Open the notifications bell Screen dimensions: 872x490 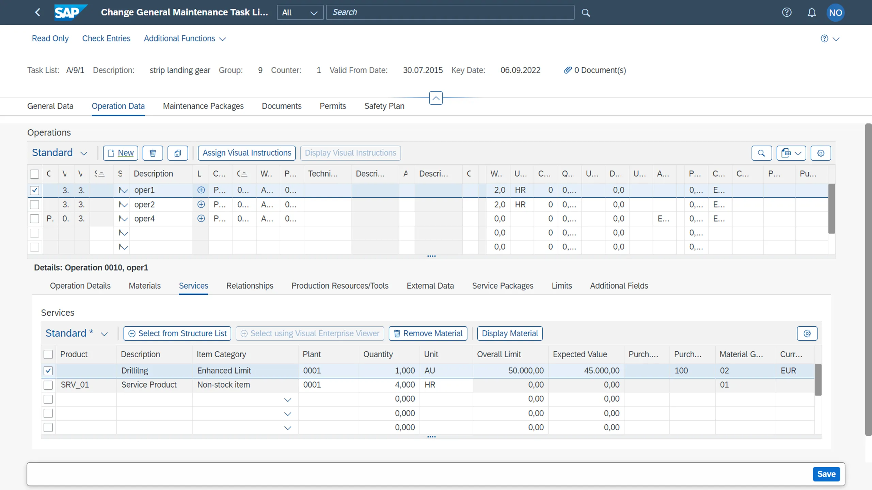point(812,12)
